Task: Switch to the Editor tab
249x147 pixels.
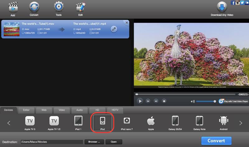Action: (x=26, y=110)
